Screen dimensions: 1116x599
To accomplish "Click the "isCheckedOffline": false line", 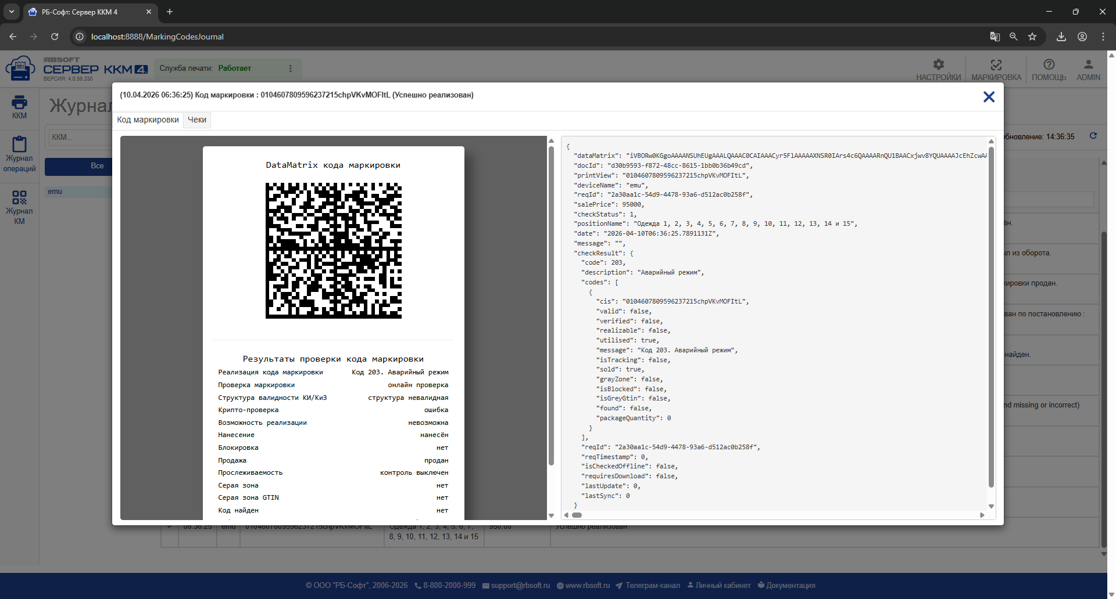I will [629, 466].
